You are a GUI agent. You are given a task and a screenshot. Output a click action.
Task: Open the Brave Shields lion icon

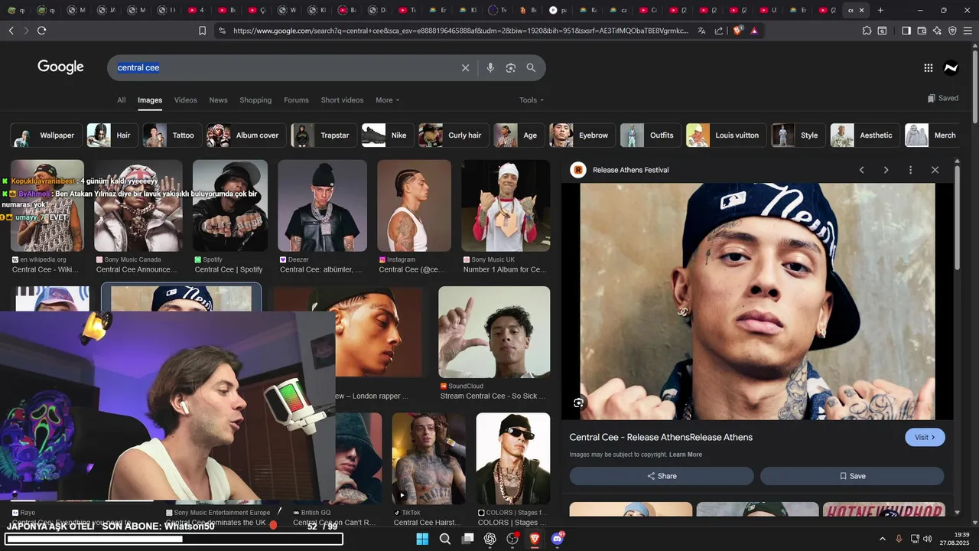[x=737, y=31]
